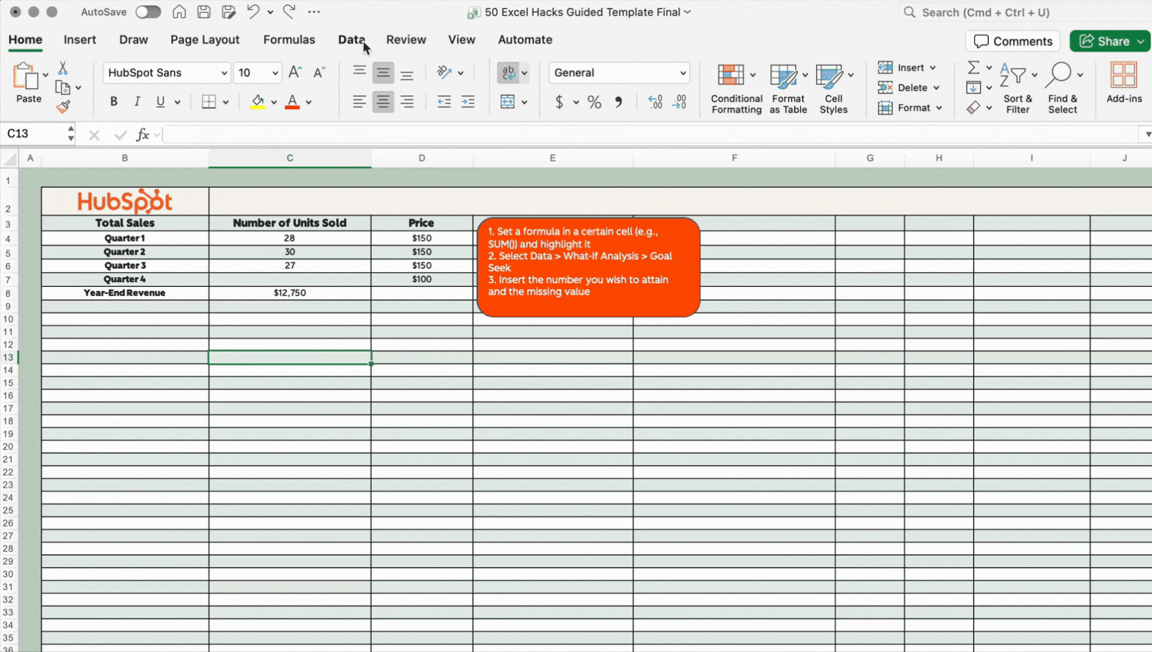This screenshot has width=1152, height=652.
Task: Toggle Italic formatting
Action: (x=137, y=102)
